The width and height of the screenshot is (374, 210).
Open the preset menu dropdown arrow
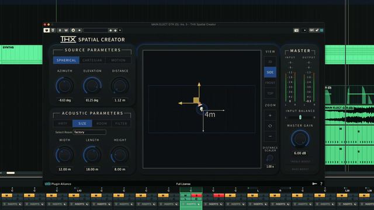120,30
